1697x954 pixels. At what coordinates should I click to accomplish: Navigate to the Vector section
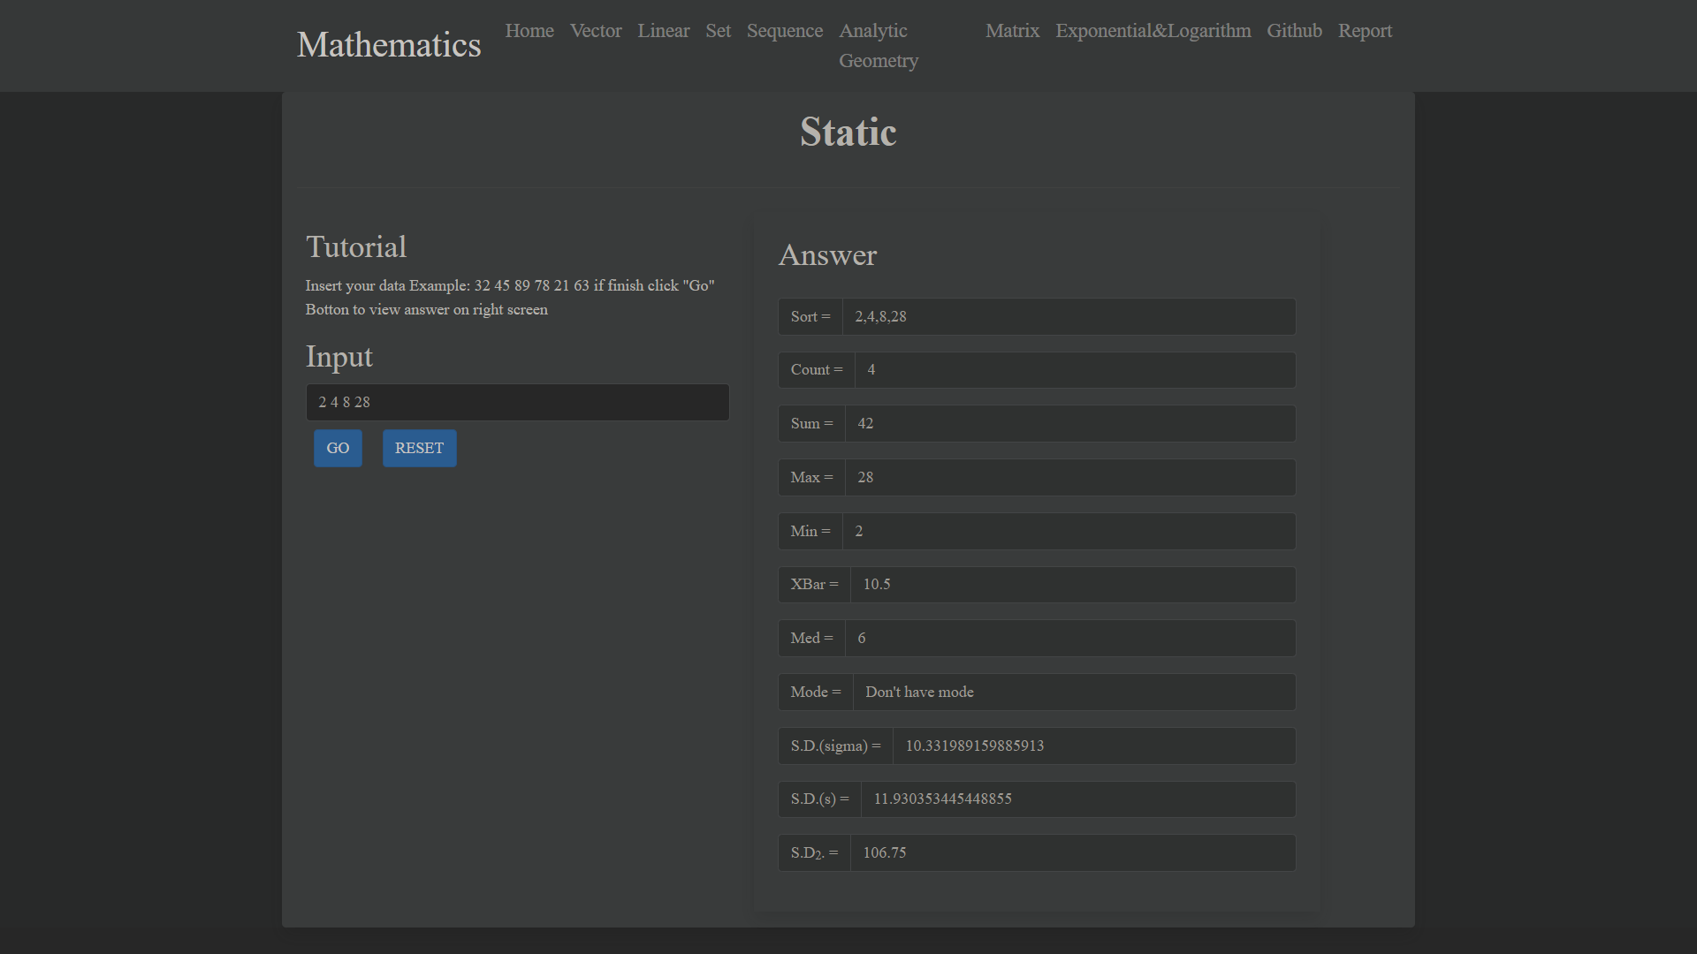pyautogui.click(x=596, y=30)
